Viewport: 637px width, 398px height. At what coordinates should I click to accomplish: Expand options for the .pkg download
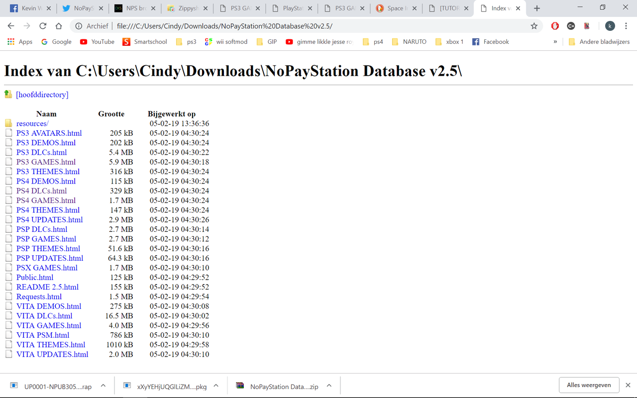click(216, 386)
